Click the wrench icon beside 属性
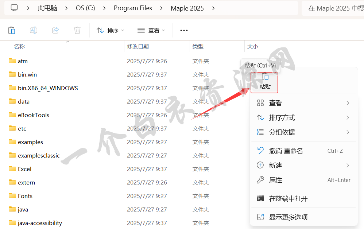Image resolution: width=364 pixels, height=229 pixels. pyautogui.click(x=260, y=180)
